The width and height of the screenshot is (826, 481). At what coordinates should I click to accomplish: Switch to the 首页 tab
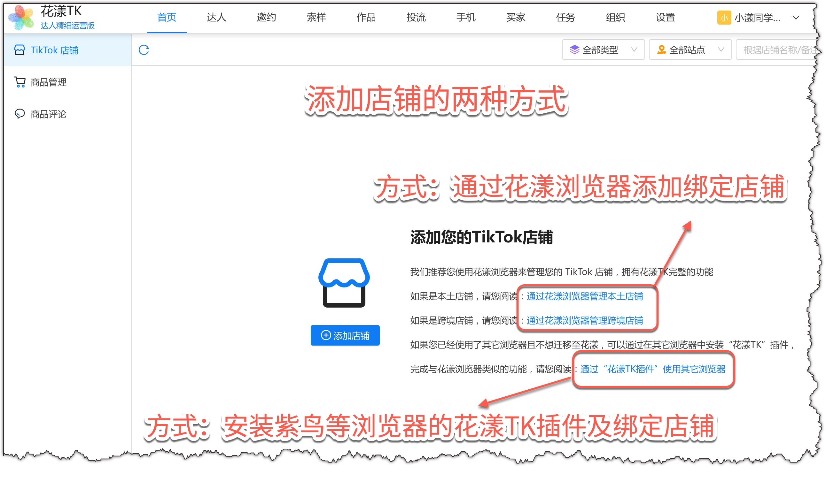click(167, 17)
